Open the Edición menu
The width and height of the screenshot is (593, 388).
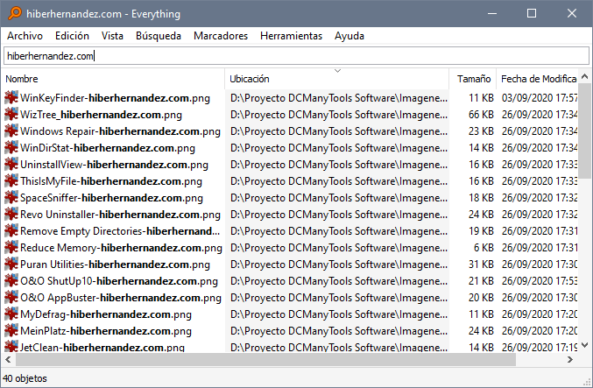pyautogui.click(x=72, y=36)
